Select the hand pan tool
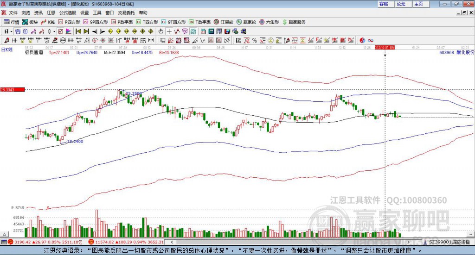Screen dimensions: 475x255 [160, 31]
